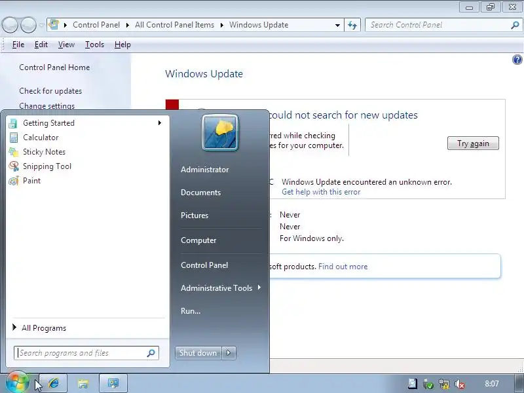Open Computer from Start menu
This screenshot has height=393, width=524.
(x=198, y=240)
